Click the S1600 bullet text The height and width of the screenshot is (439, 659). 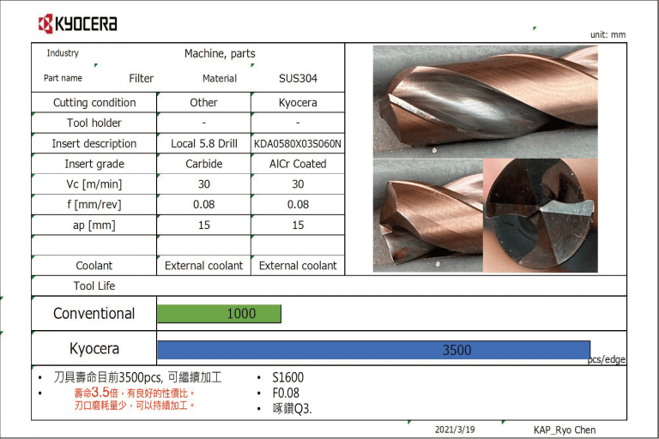click(287, 378)
